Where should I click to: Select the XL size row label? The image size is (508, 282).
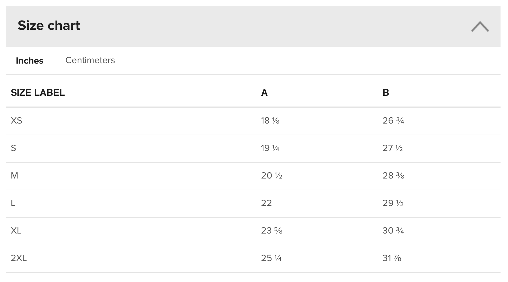[x=16, y=230]
